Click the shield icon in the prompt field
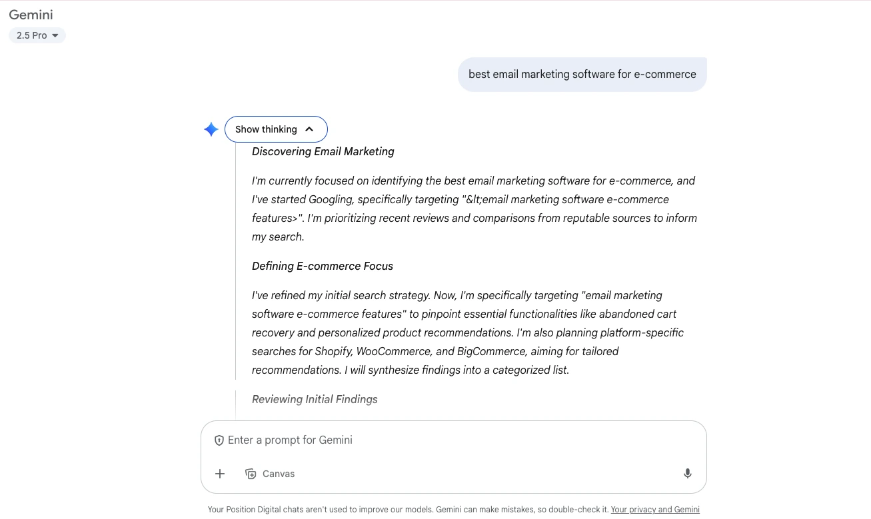This screenshot has width=871, height=519. tap(219, 440)
